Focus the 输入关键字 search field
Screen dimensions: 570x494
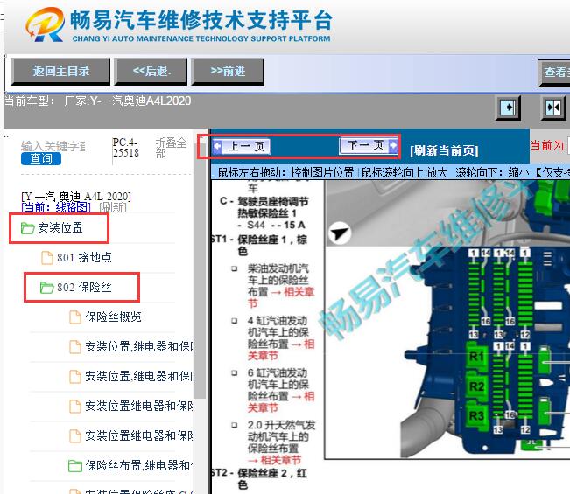(53, 146)
